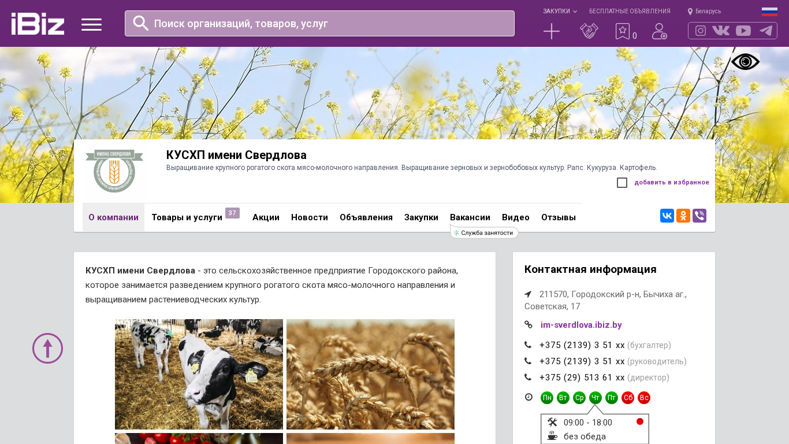This screenshot has width=789, height=444.
Task: Select Wednesday (Ср) schedule day
Action: point(579,398)
